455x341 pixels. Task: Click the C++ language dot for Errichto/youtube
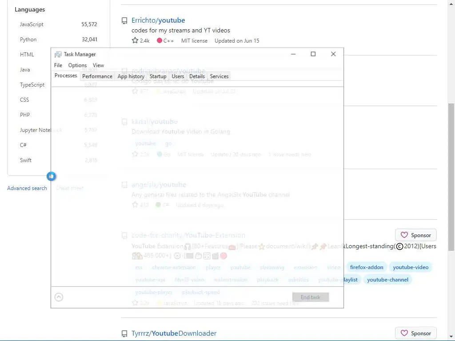point(160,40)
